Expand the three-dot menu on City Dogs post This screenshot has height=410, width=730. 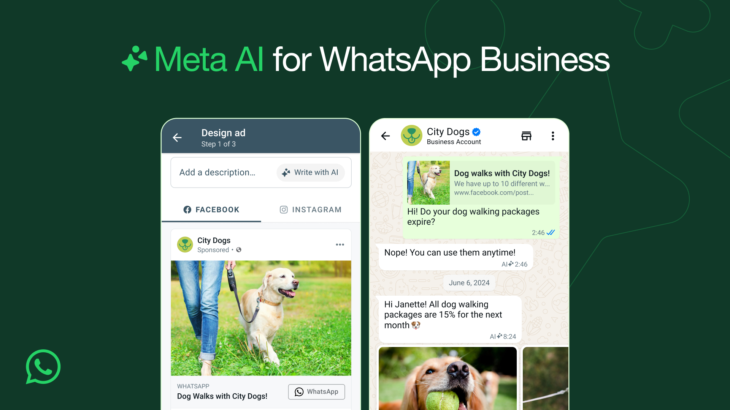tap(340, 245)
